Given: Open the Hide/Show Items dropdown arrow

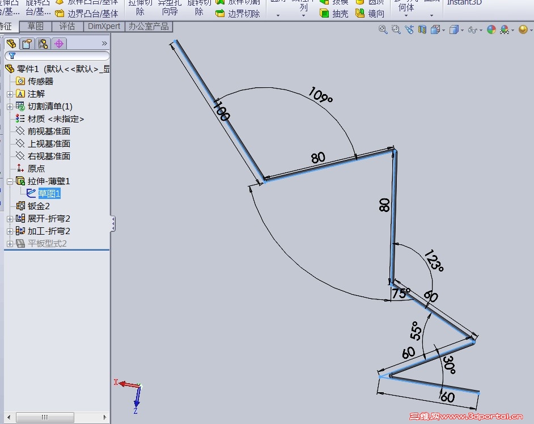Looking at the screenshot, I should pos(481,30).
